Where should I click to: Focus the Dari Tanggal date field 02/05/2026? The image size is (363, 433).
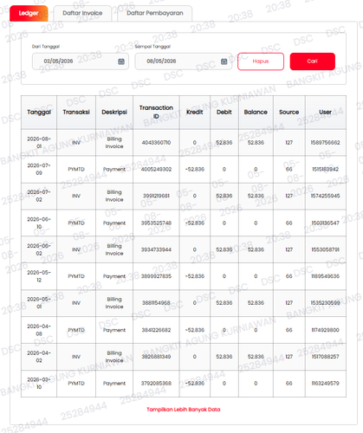[81, 61]
